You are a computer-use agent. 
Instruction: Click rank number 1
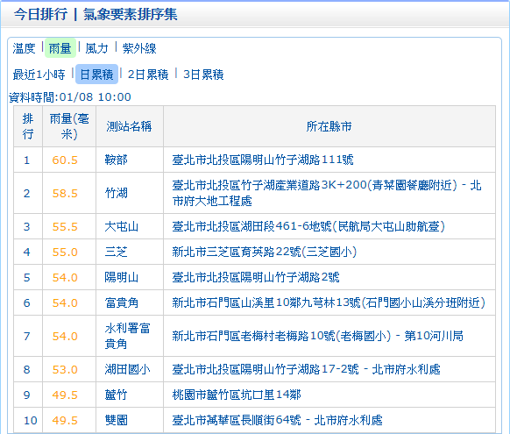pos(26,160)
